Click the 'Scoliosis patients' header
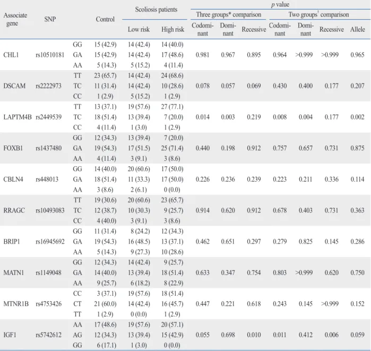Image resolution: width=371 pixels, height=351 pixels. tap(156, 10)
